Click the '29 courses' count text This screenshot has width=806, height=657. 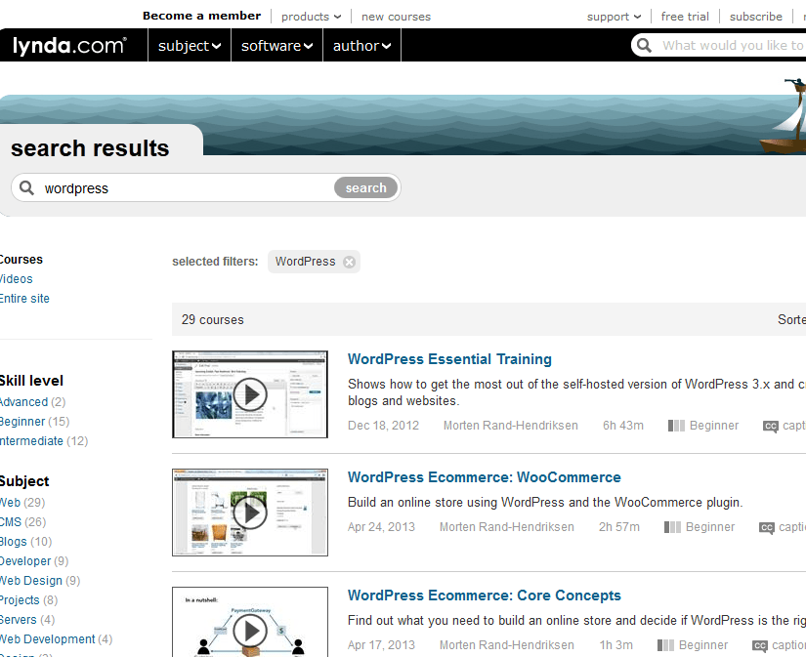tap(212, 319)
